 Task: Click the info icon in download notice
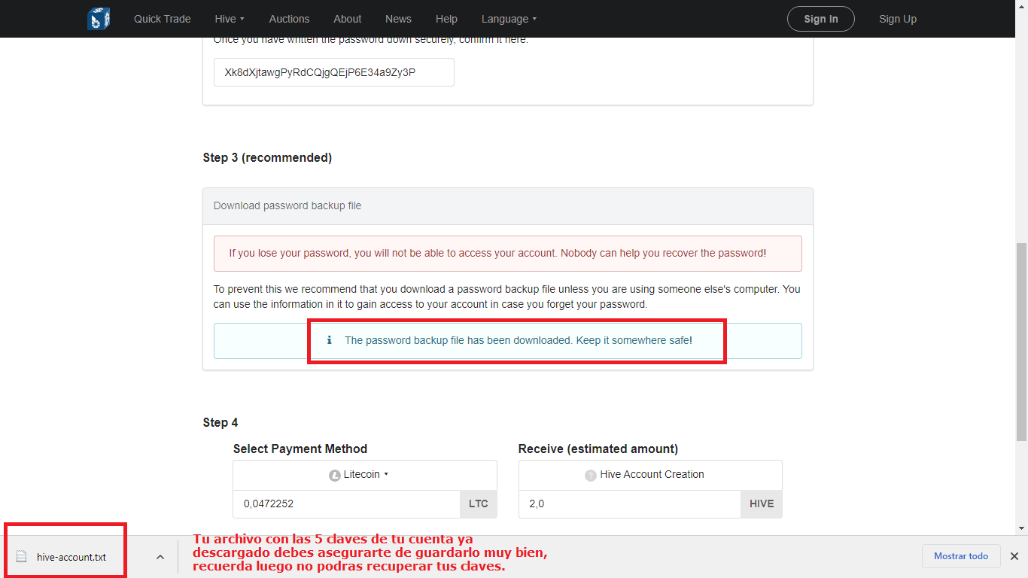(330, 340)
